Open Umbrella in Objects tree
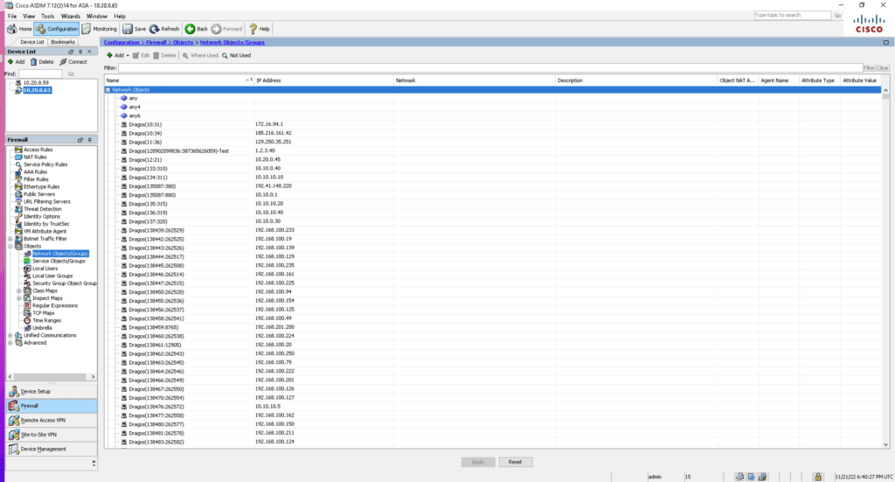The image size is (895, 482). click(42, 328)
